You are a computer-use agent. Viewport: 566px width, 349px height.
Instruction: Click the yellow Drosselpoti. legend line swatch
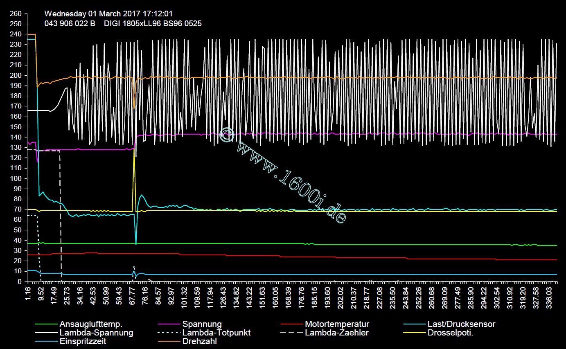click(414, 333)
